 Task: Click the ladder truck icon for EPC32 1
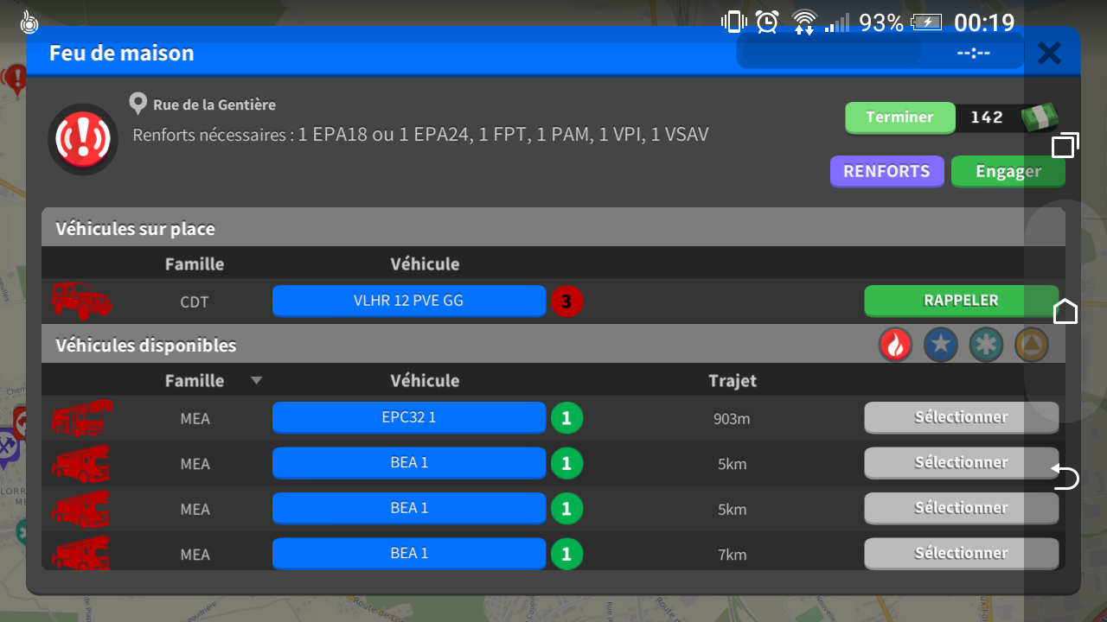click(81, 418)
